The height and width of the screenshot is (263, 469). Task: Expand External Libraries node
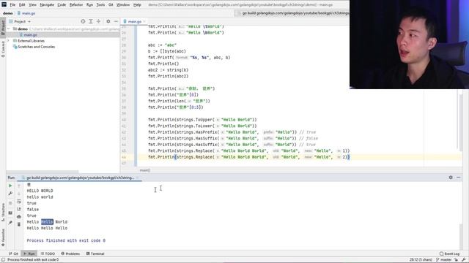[8, 41]
